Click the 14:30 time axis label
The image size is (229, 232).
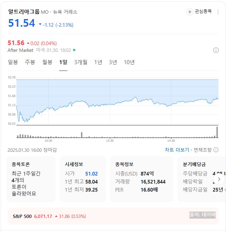tap(171, 141)
